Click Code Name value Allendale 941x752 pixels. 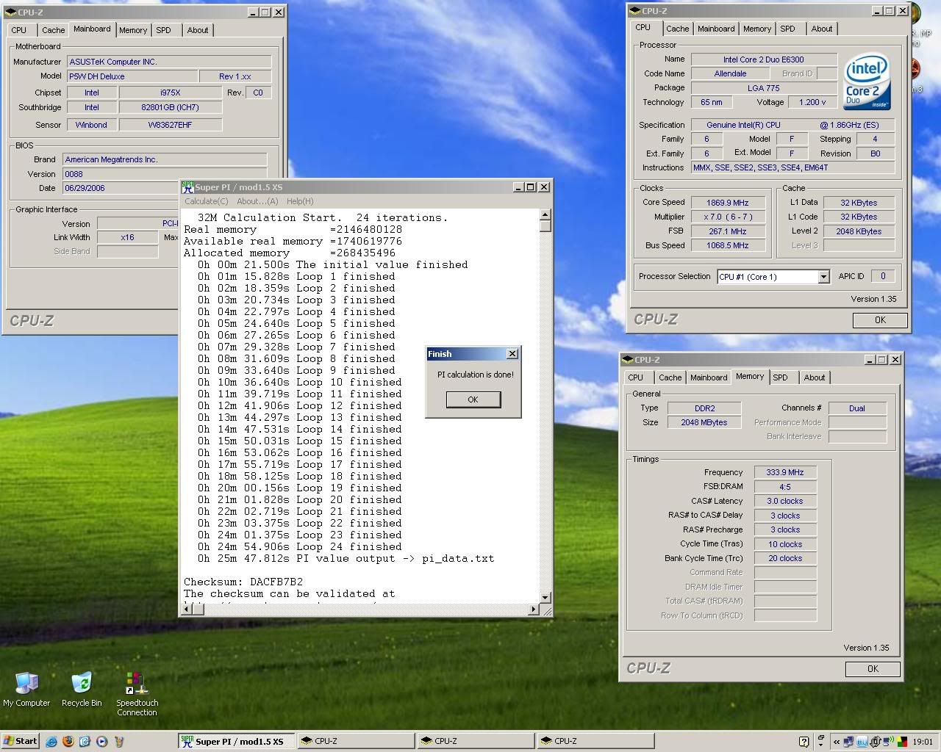coord(730,73)
